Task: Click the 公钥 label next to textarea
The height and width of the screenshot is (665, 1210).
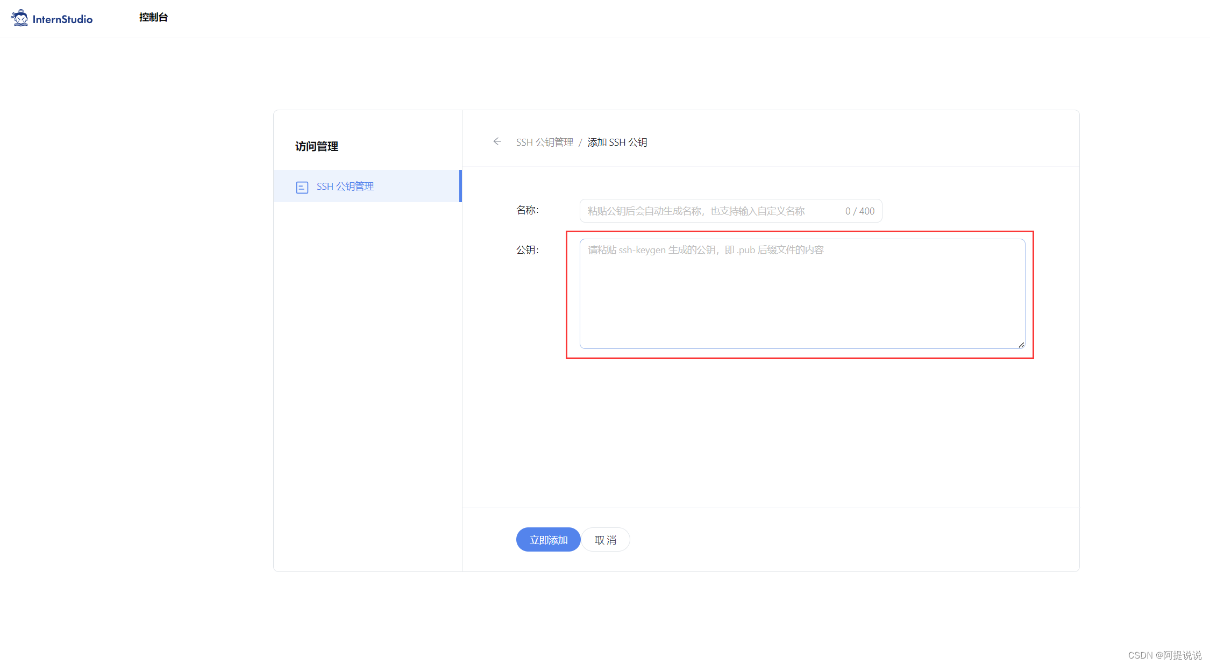Action: pyautogui.click(x=528, y=249)
